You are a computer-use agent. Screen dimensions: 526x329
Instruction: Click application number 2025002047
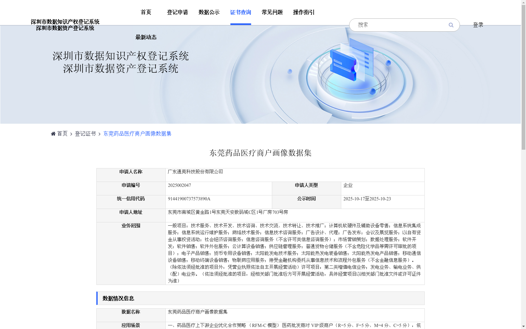tap(179, 185)
